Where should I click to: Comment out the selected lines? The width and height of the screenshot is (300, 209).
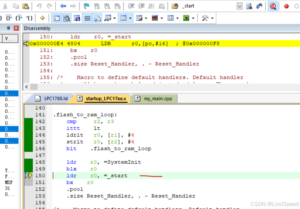tap(151, 6)
